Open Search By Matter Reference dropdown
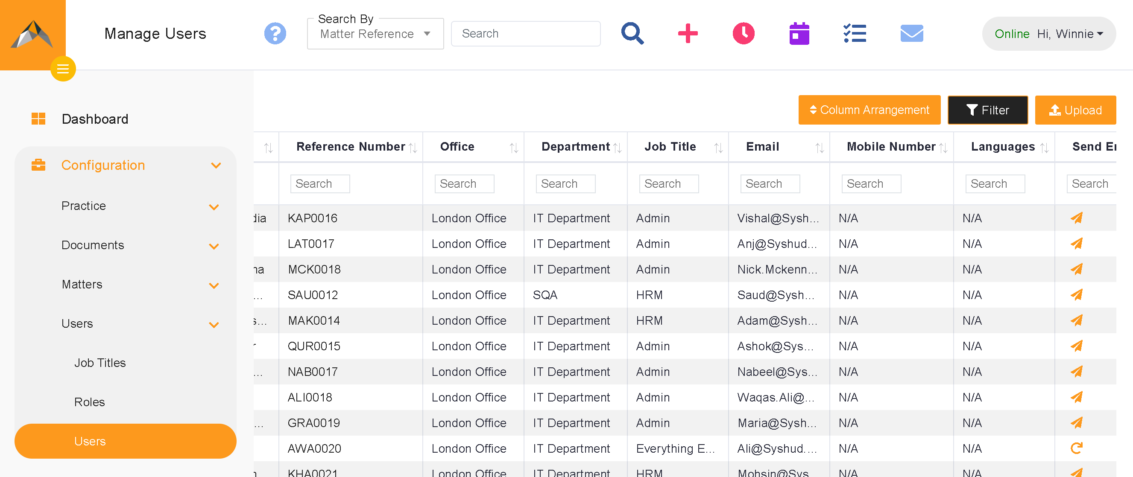 tap(375, 34)
